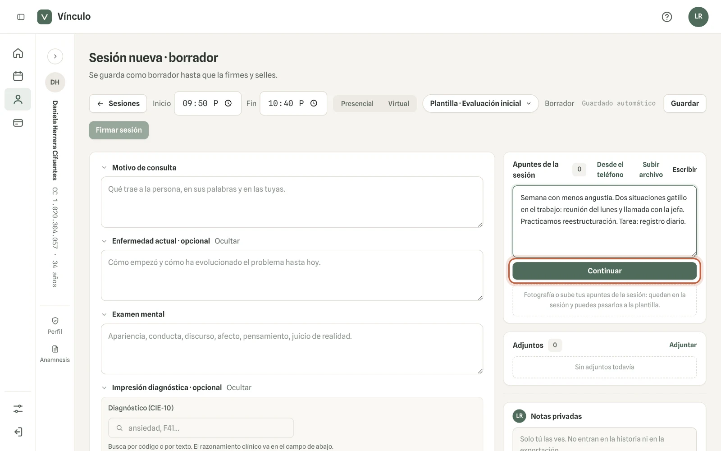Viewport: 721px width, 451px height.
Task: Click the Inicio hour value 09
Action: tap(187, 103)
